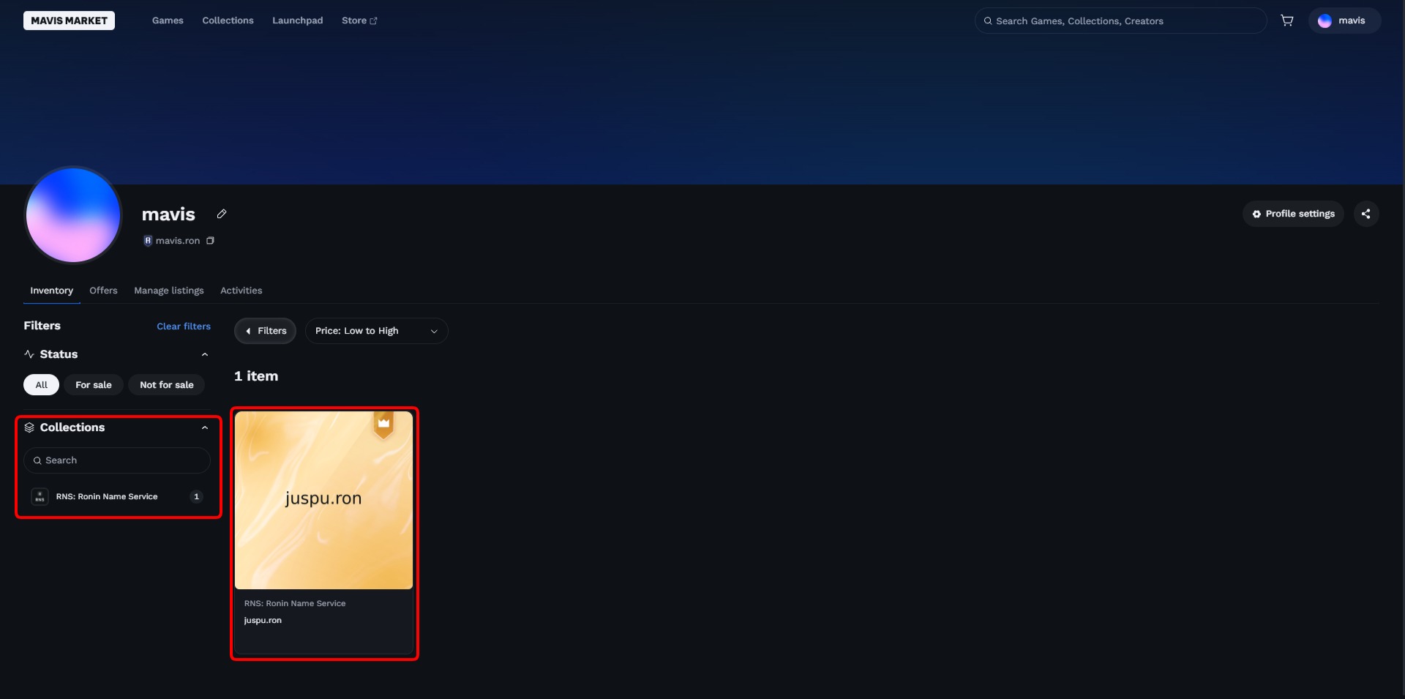
Task: Select the Not for sale filter
Action: tap(167, 385)
